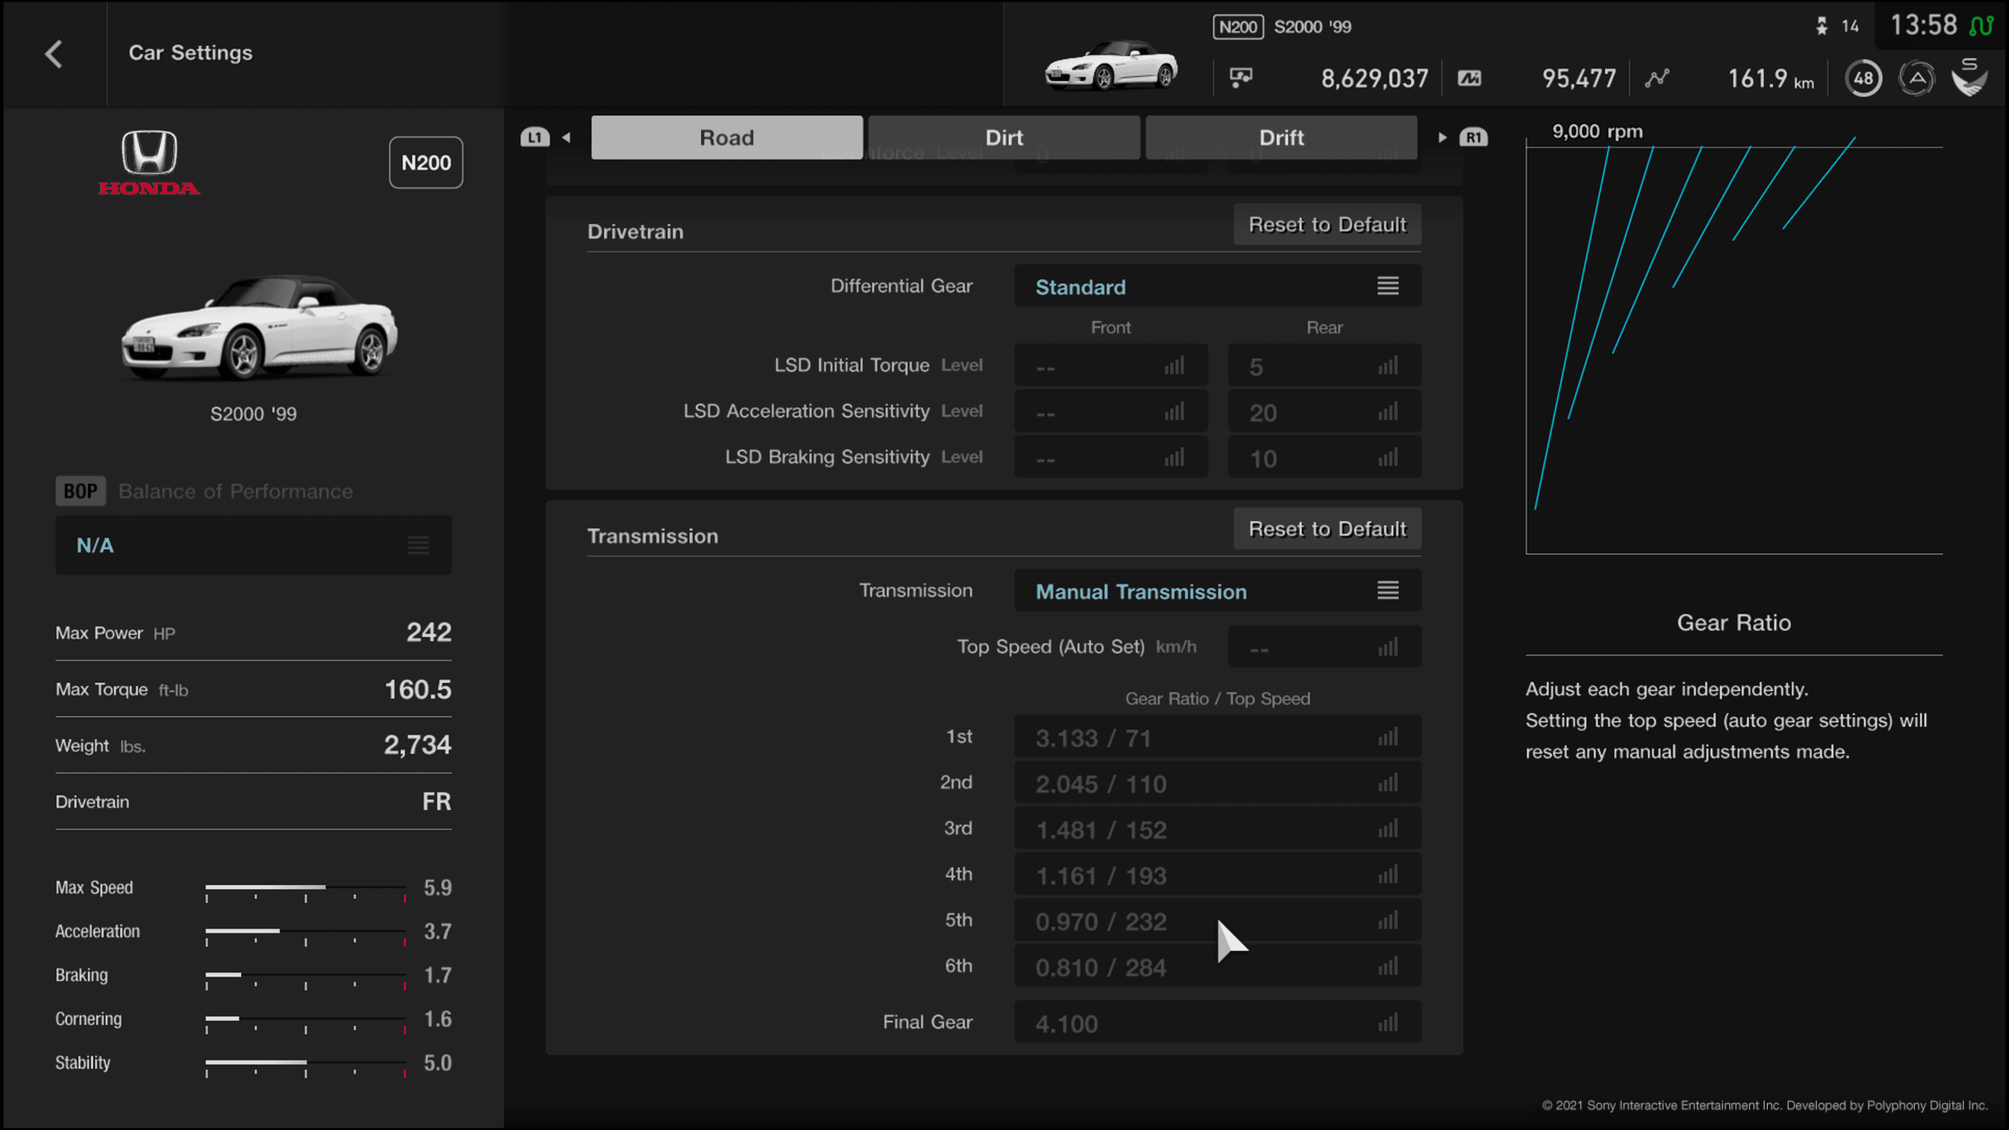Open collector level 48 badge
Screen dimensions: 2009x1130
coord(1863,78)
